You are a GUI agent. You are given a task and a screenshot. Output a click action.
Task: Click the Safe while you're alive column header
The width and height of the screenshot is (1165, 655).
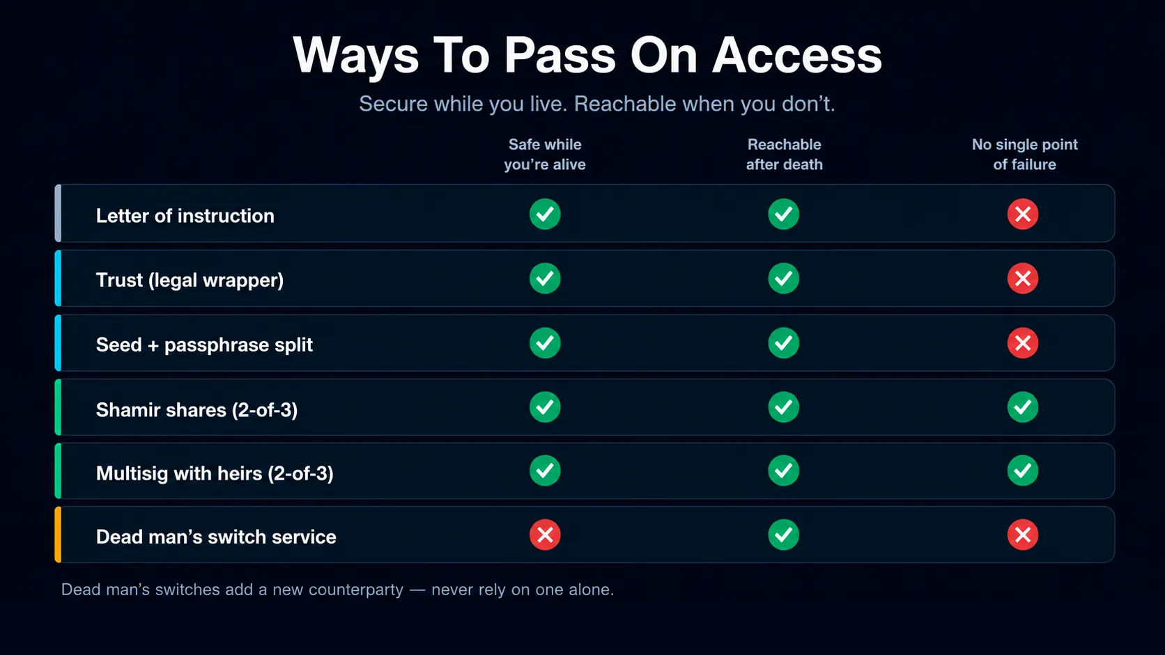[x=545, y=155]
